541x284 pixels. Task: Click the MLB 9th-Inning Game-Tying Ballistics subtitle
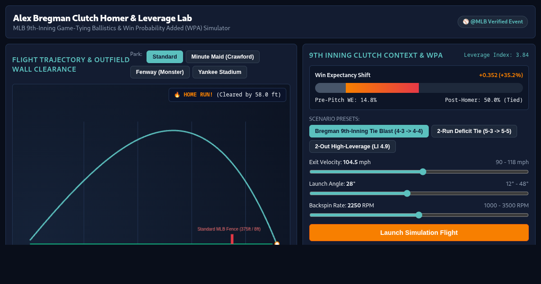point(122,28)
